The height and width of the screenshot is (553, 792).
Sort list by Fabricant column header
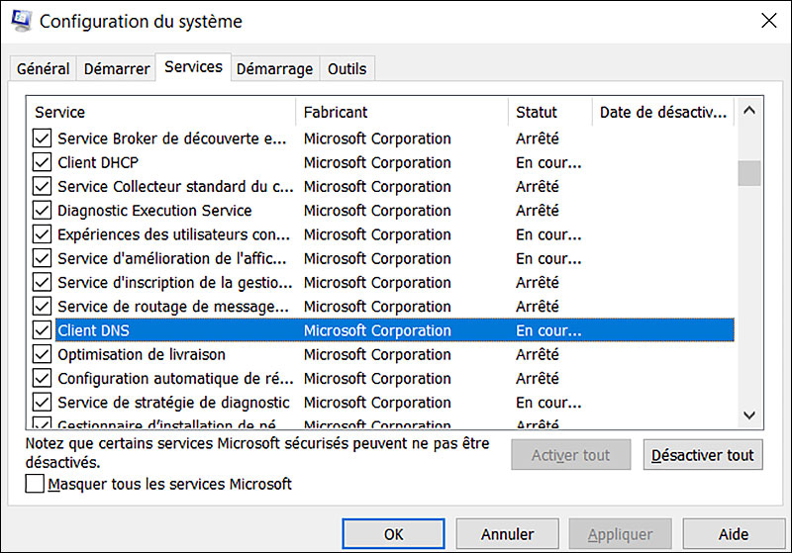[402, 112]
